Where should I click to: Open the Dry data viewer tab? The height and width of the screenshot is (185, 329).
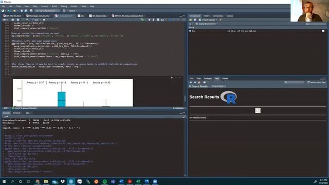click(82, 16)
